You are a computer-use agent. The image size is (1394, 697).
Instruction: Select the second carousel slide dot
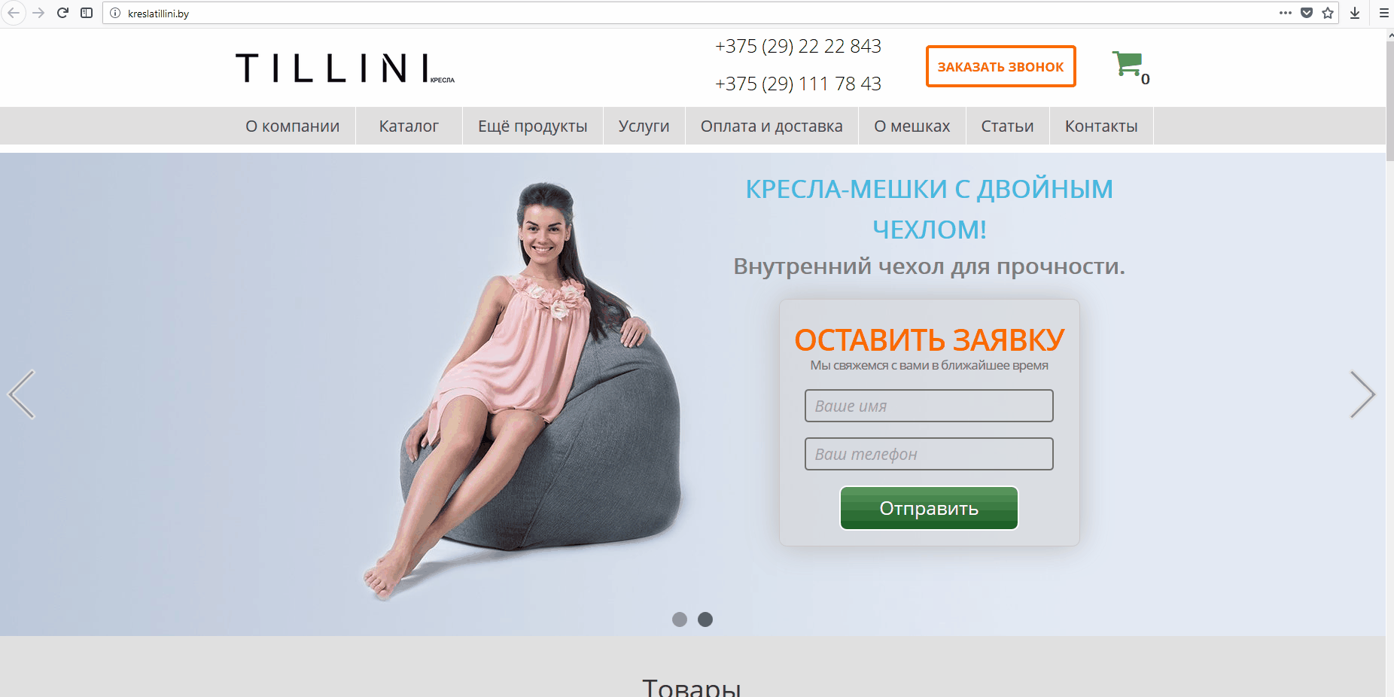tap(705, 619)
